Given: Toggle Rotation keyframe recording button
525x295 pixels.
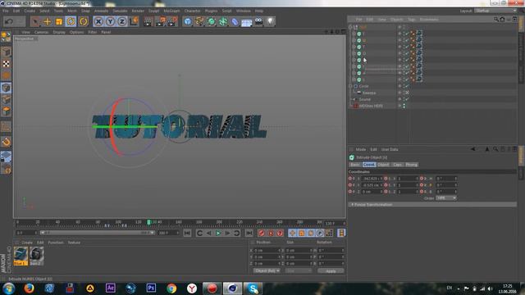Looking at the screenshot, I should pos(311,233).
